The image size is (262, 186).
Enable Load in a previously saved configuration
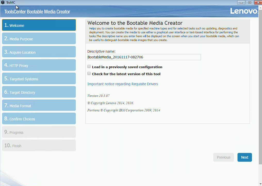click(89, 67)
